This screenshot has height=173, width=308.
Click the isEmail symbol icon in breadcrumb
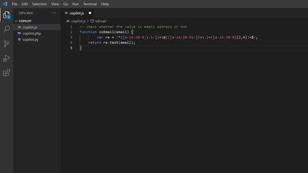[x=92, y=21]
